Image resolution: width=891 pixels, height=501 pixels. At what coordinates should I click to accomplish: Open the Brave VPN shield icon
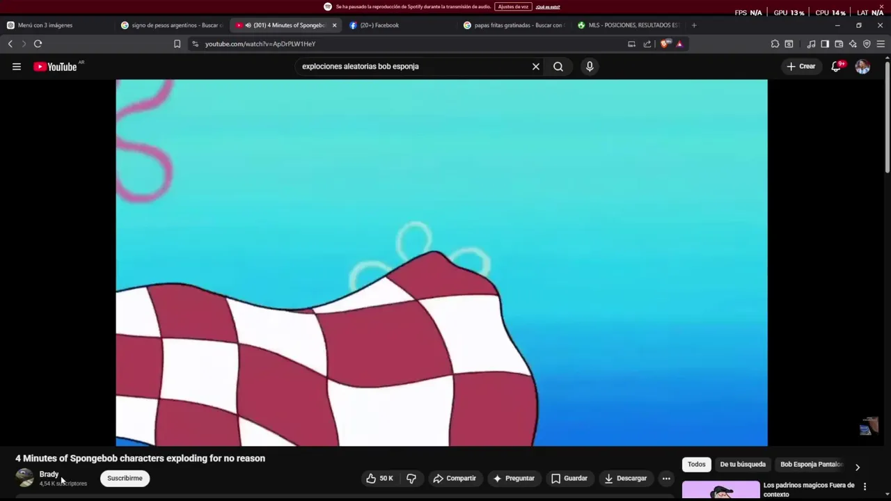[x=867, y=44]
